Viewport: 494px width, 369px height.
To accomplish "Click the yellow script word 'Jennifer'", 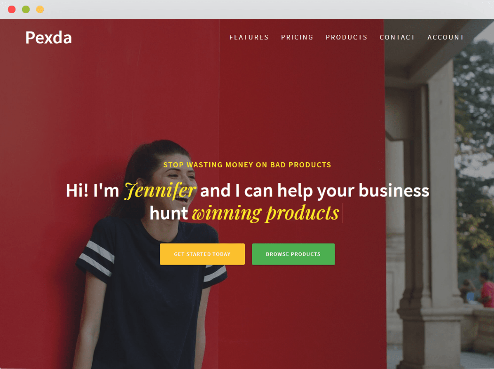I will pyautogui.click(x=160, y=191).
